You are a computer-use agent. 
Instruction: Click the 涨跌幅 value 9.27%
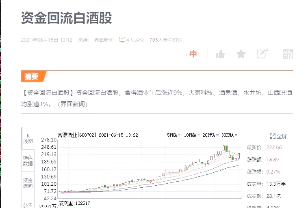click(273, 172)
